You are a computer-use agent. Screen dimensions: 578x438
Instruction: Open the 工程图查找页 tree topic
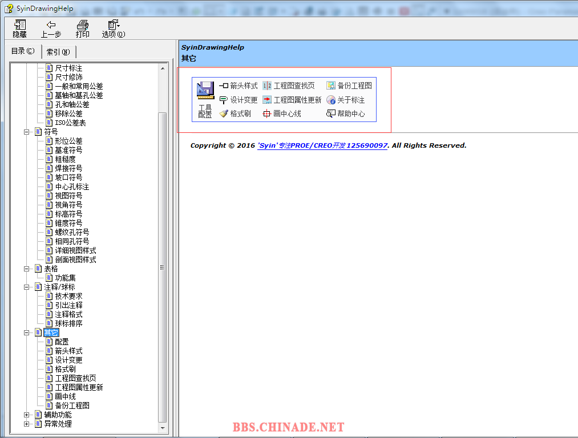(x=75, y=378)
